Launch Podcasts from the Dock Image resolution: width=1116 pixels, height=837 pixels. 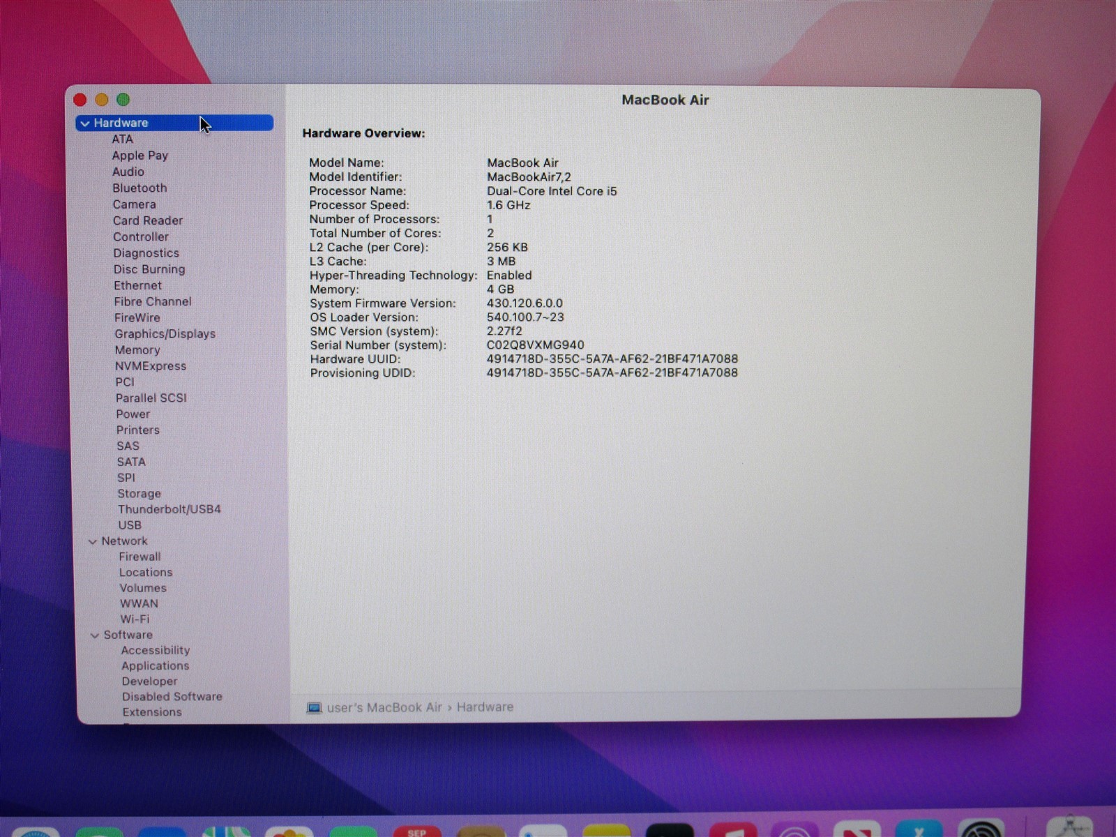point(794,831)
